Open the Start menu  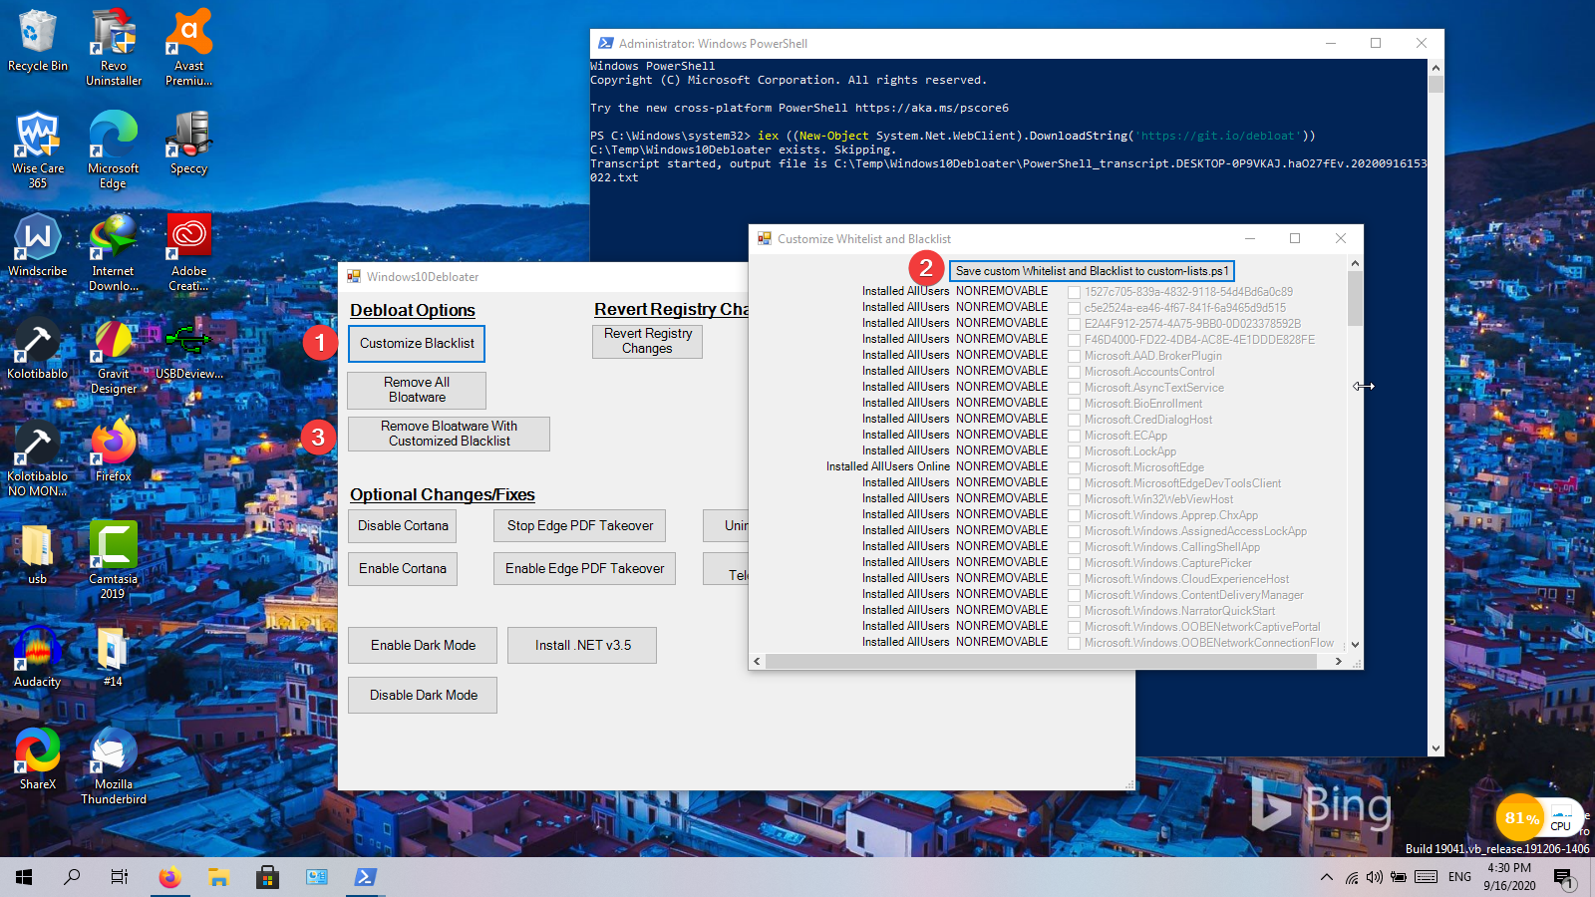coord(22,877)
